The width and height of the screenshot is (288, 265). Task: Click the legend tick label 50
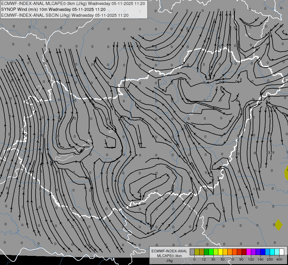(x=223, y=259)
